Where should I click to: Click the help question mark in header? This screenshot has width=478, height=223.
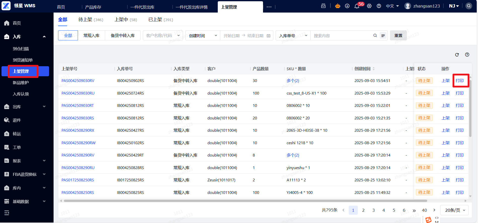(379, 6)
